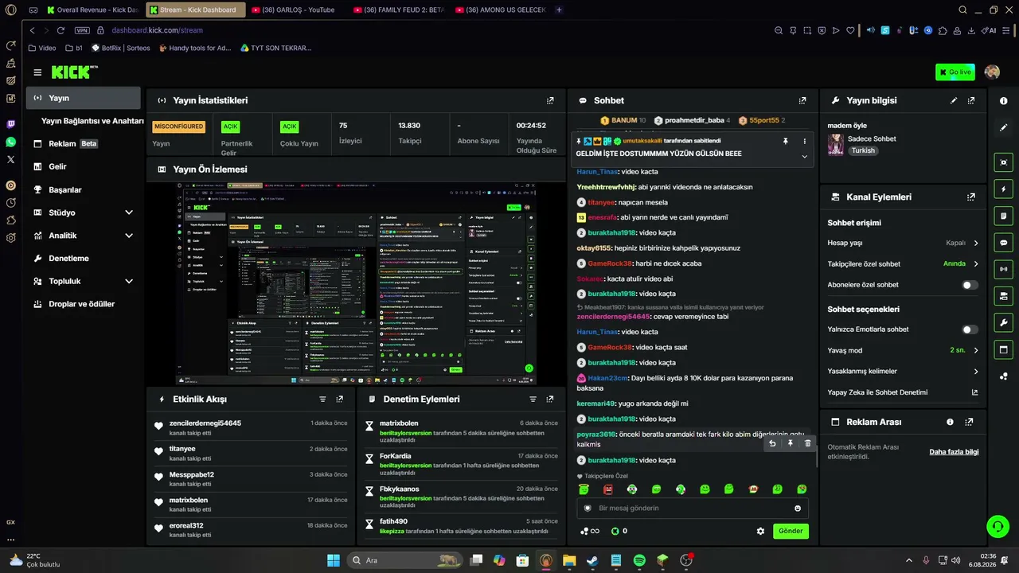The width and height of the screenshot is (1019, 573).
Task: Expand the Topluluk sidebar section
Action: (x=129, y=281)
